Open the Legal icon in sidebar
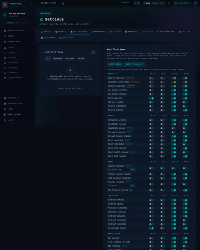200x250 pixels. coord(5,109)
